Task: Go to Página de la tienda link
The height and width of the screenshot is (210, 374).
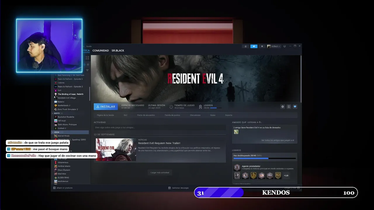Action: coord(105,115)
